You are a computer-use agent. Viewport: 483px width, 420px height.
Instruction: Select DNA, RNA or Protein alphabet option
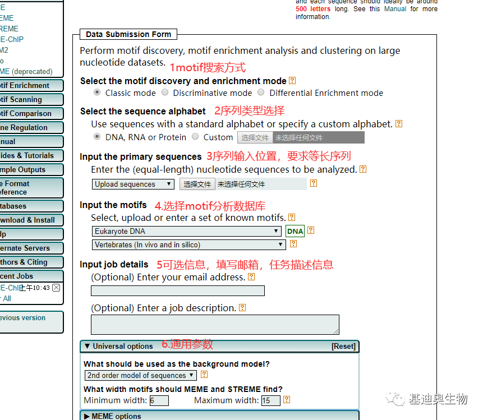coord(97,136)
